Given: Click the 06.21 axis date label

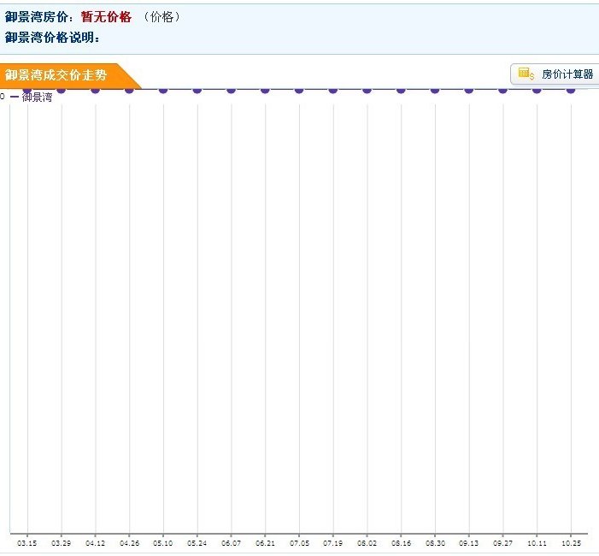Looking at the screenshot, I should (x=265, y=543).
